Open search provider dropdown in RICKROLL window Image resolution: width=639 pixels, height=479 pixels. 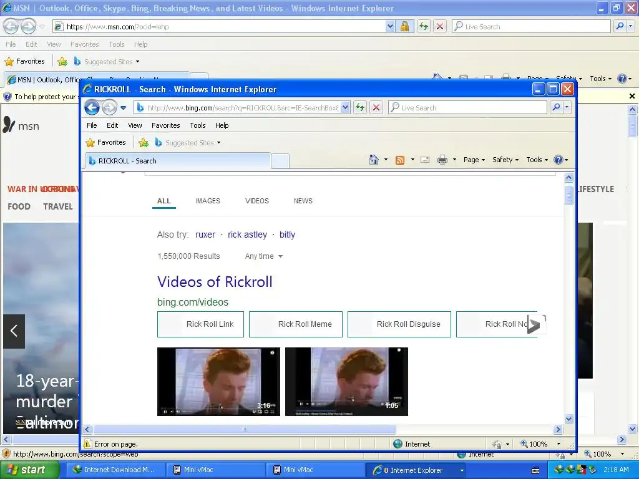pyautogui.click(x=567, y=107)
